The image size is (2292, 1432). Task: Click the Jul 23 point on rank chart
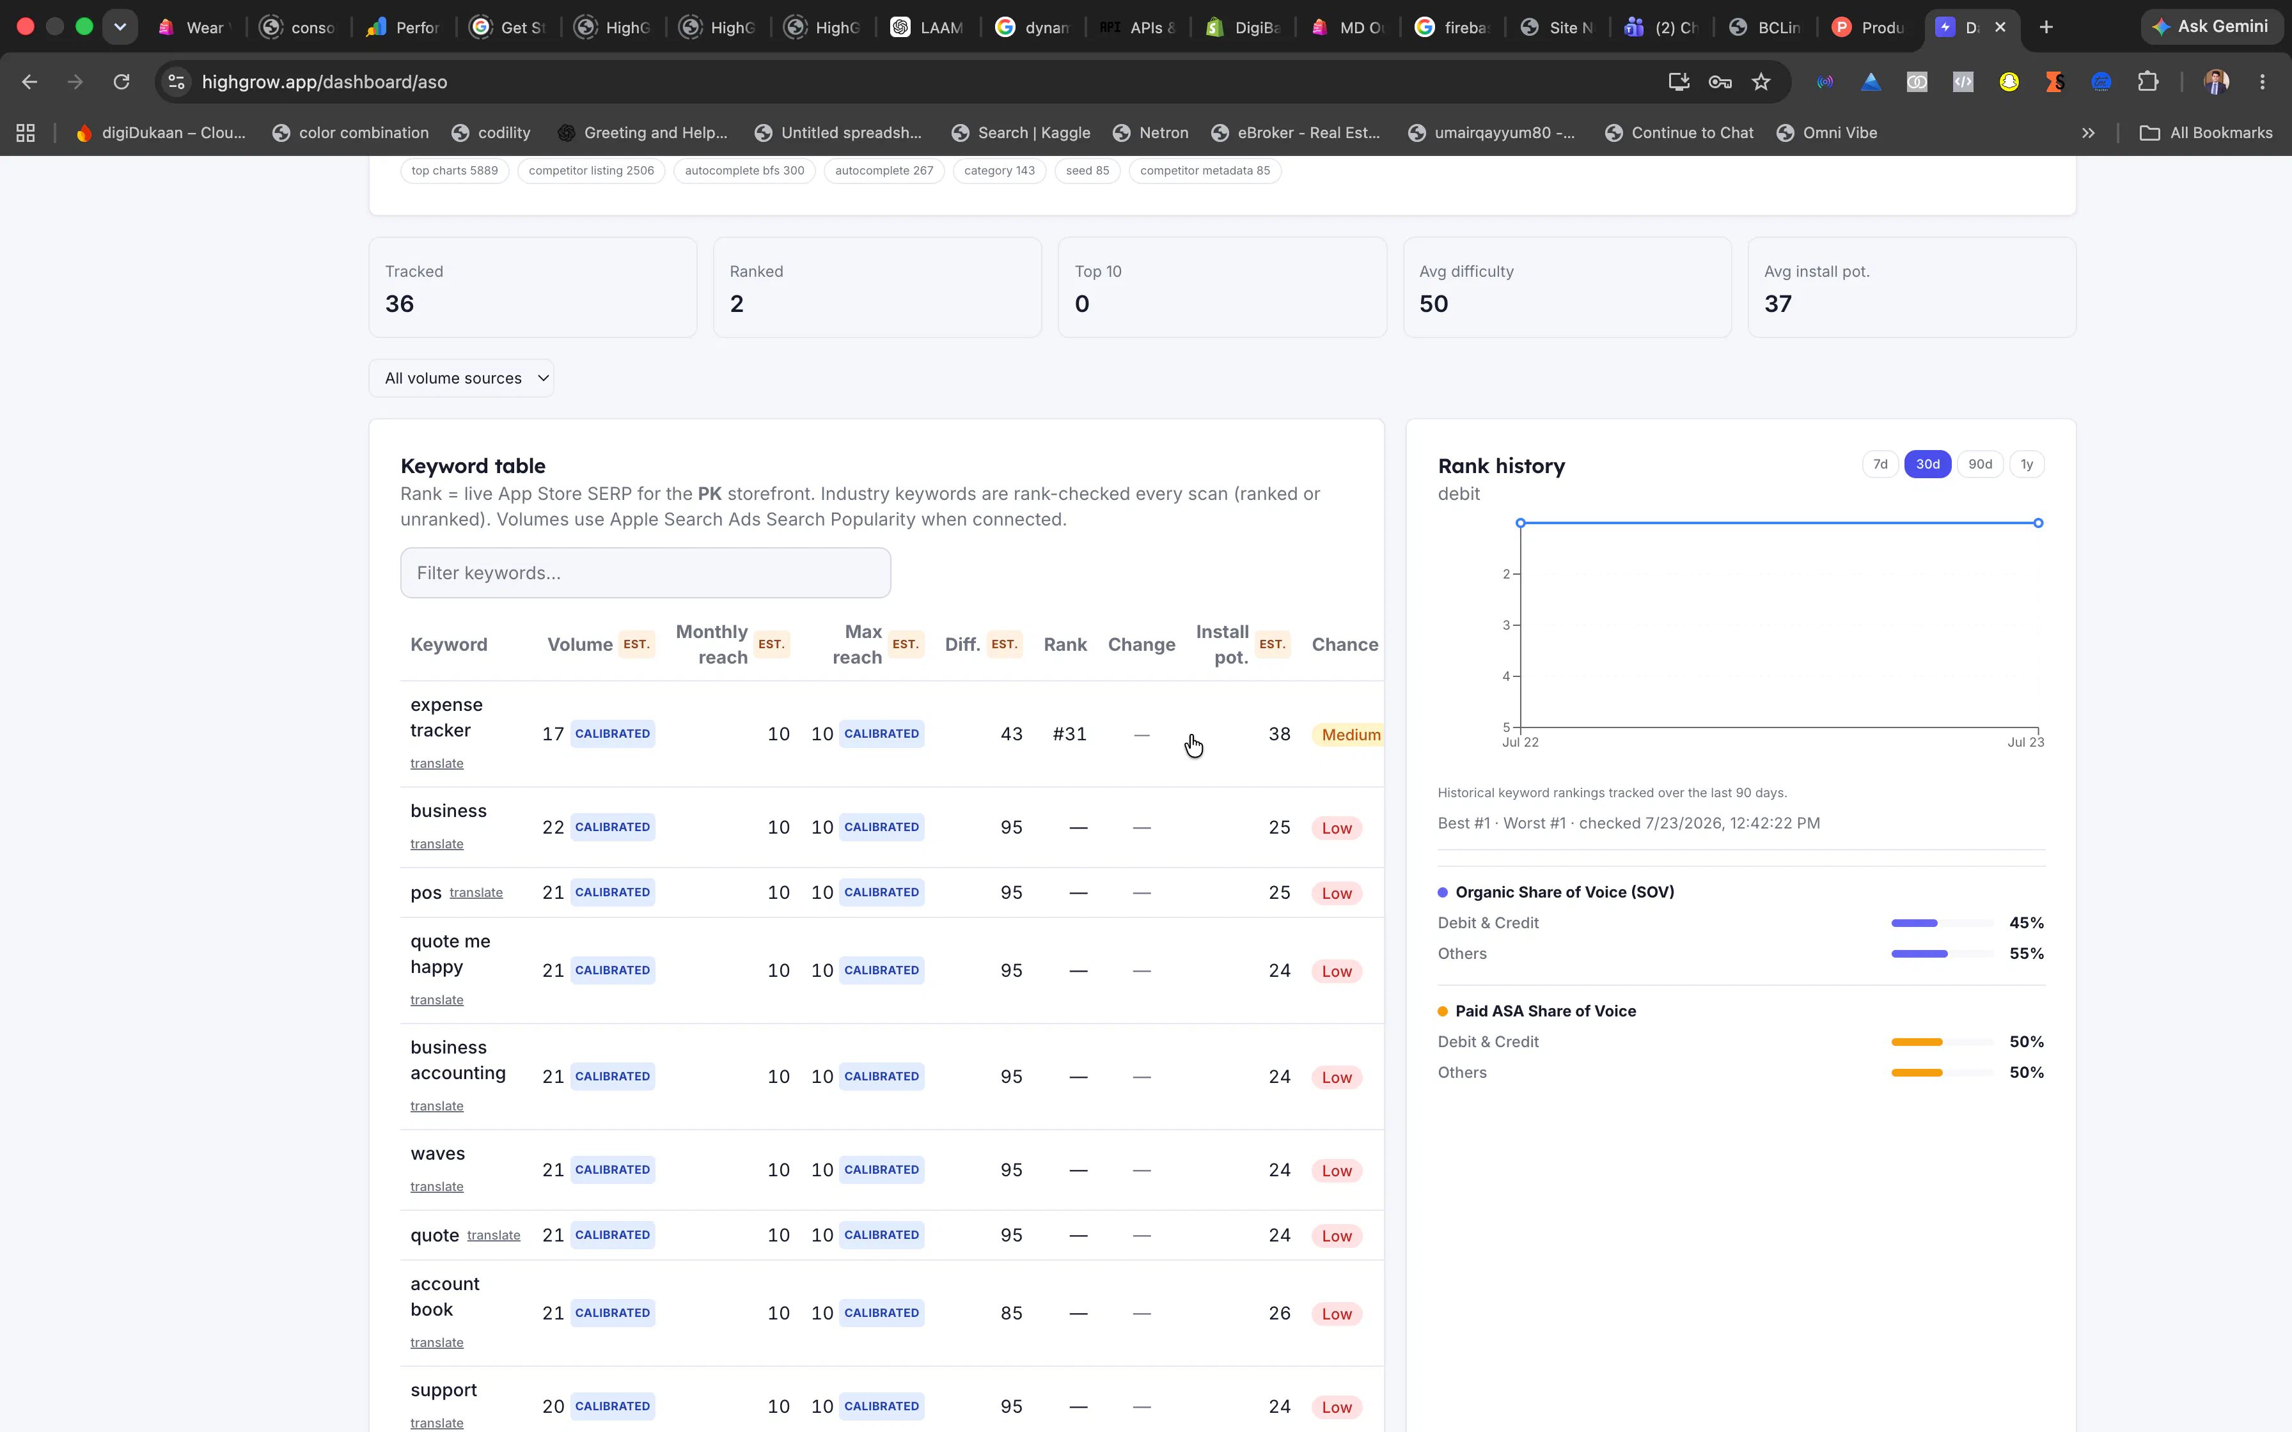coord(2038,523)
